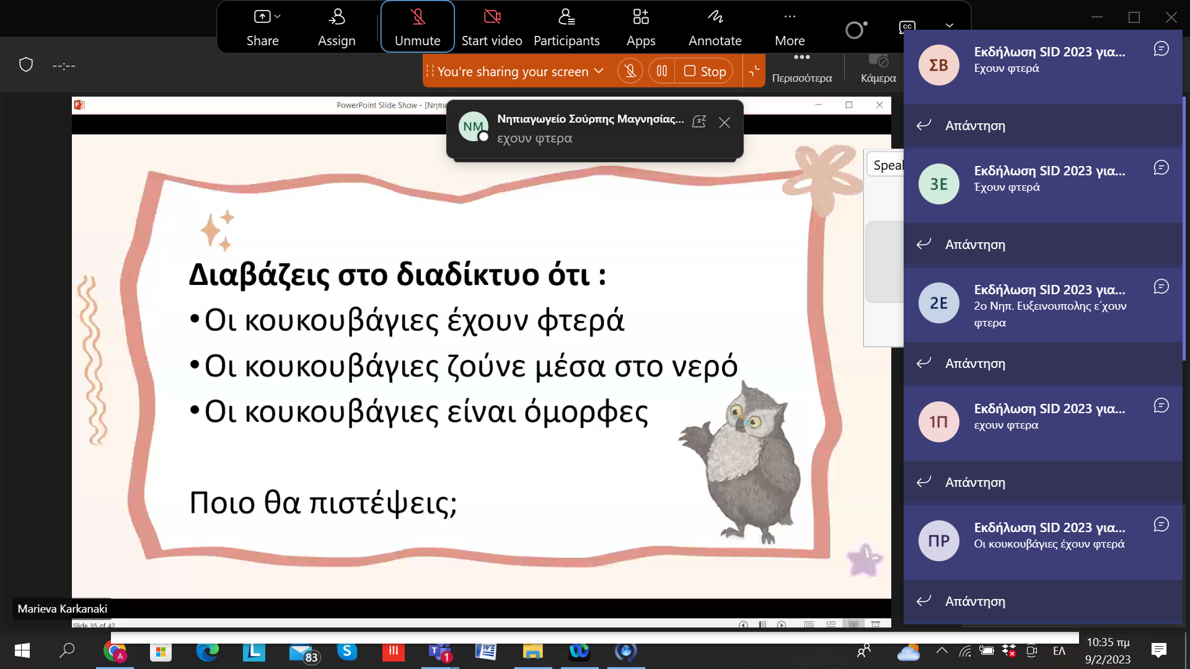
Task: Expand the Share dropdown arrow
Action: pyautogui.click(x=278, y=17)
